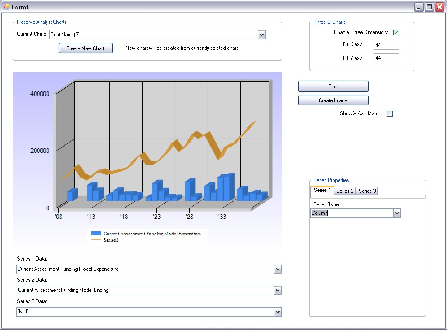447x330 pixels.
Task: Click the Reserve Analyst Charts group label
Action: (x=42, y=22)
